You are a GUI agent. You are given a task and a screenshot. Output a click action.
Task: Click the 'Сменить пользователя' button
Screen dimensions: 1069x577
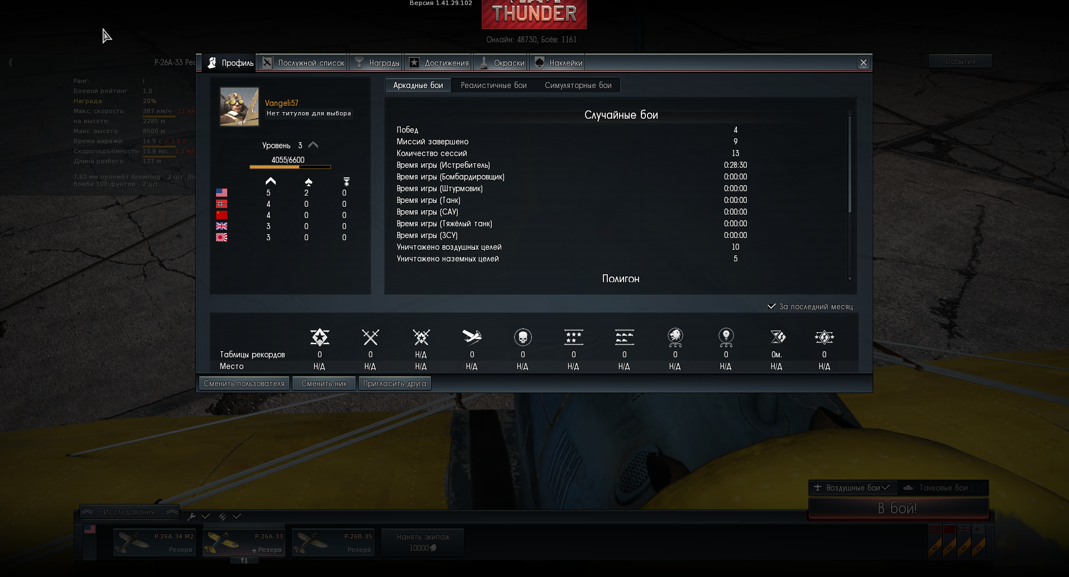(245, 384)
